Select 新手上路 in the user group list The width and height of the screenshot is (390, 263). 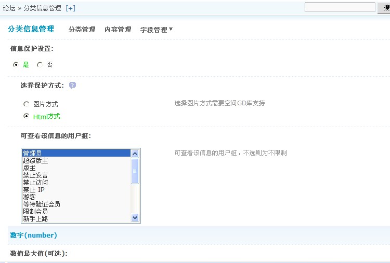(76, 218)
